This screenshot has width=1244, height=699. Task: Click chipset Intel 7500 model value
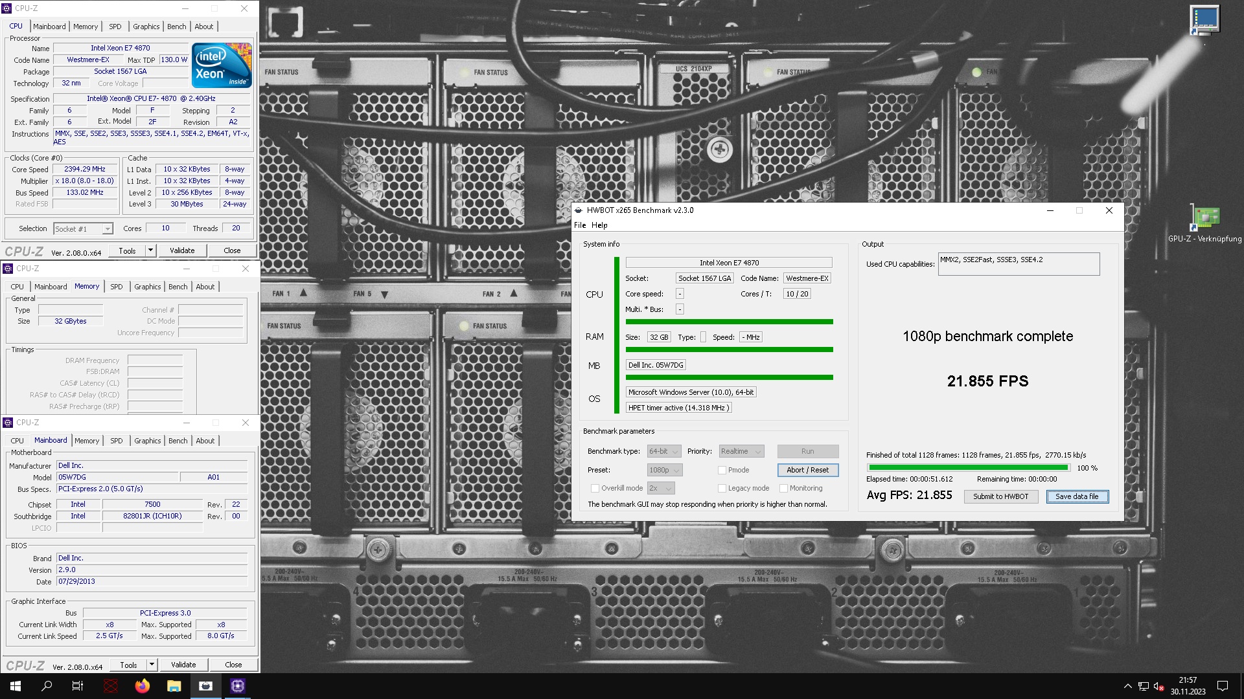152,505
